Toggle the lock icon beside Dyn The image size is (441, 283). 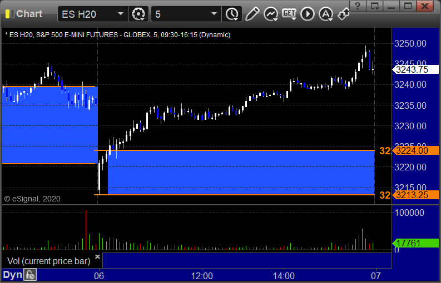[30, 275]
